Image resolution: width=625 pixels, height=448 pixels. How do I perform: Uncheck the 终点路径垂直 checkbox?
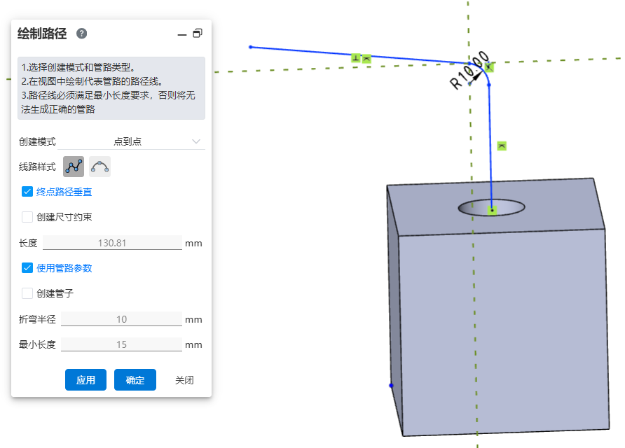(x=28, y=191)
